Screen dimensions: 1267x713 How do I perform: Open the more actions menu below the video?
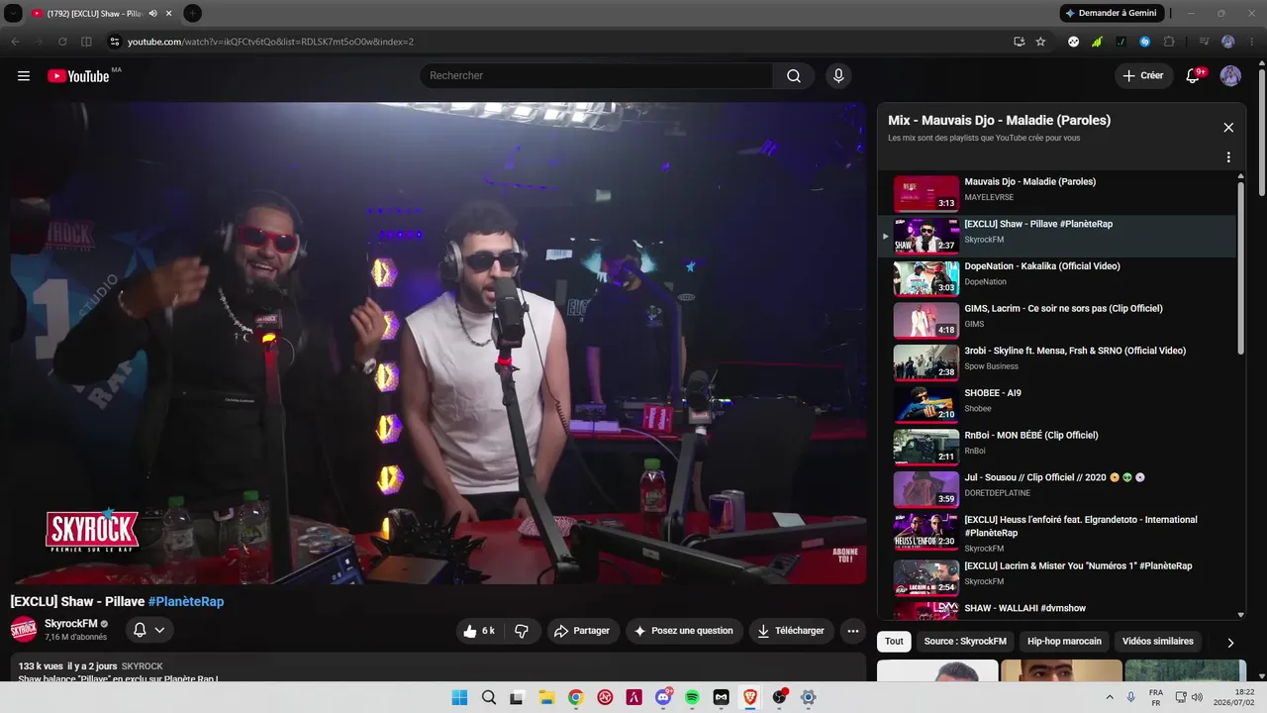coord(853,631)
